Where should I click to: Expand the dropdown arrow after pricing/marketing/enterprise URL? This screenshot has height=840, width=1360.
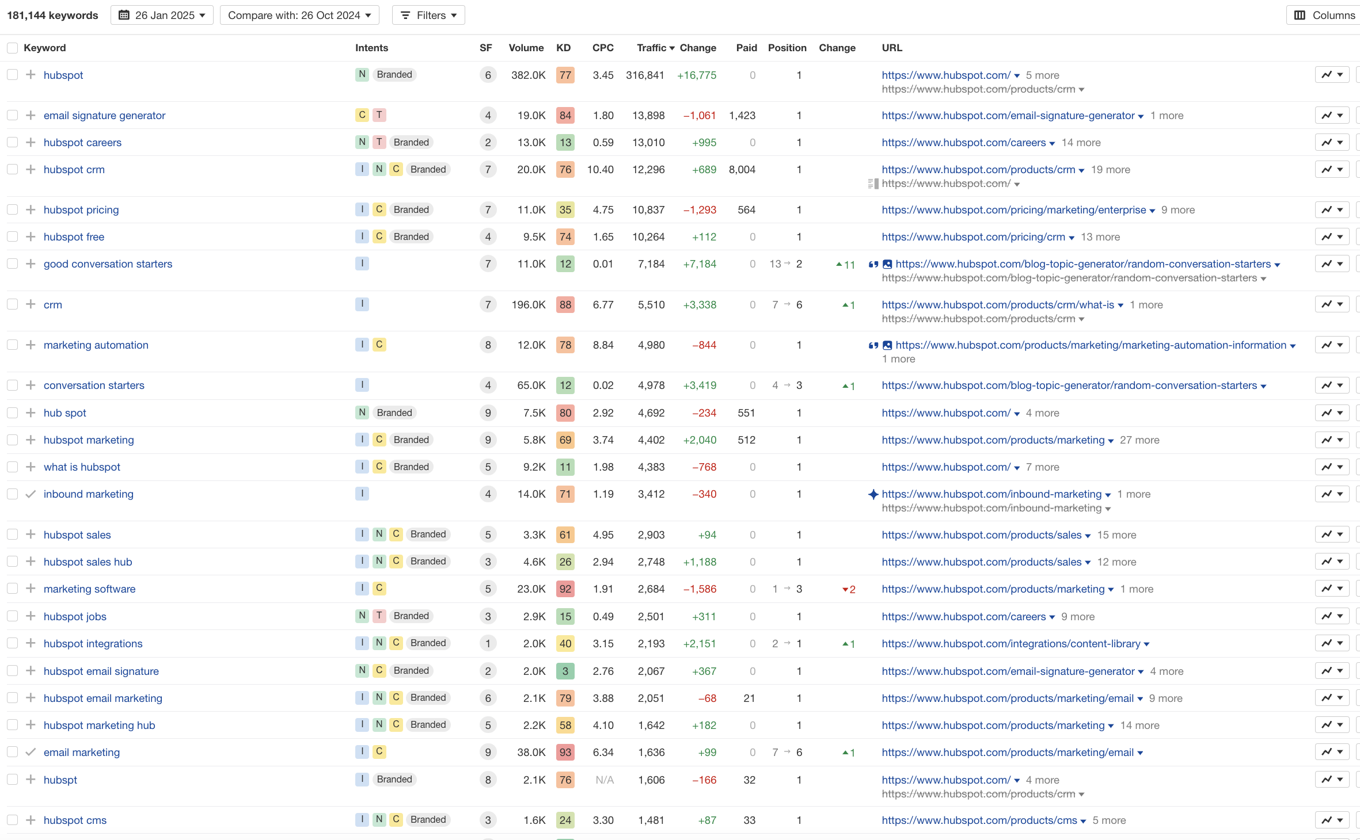click(1152, 211)
